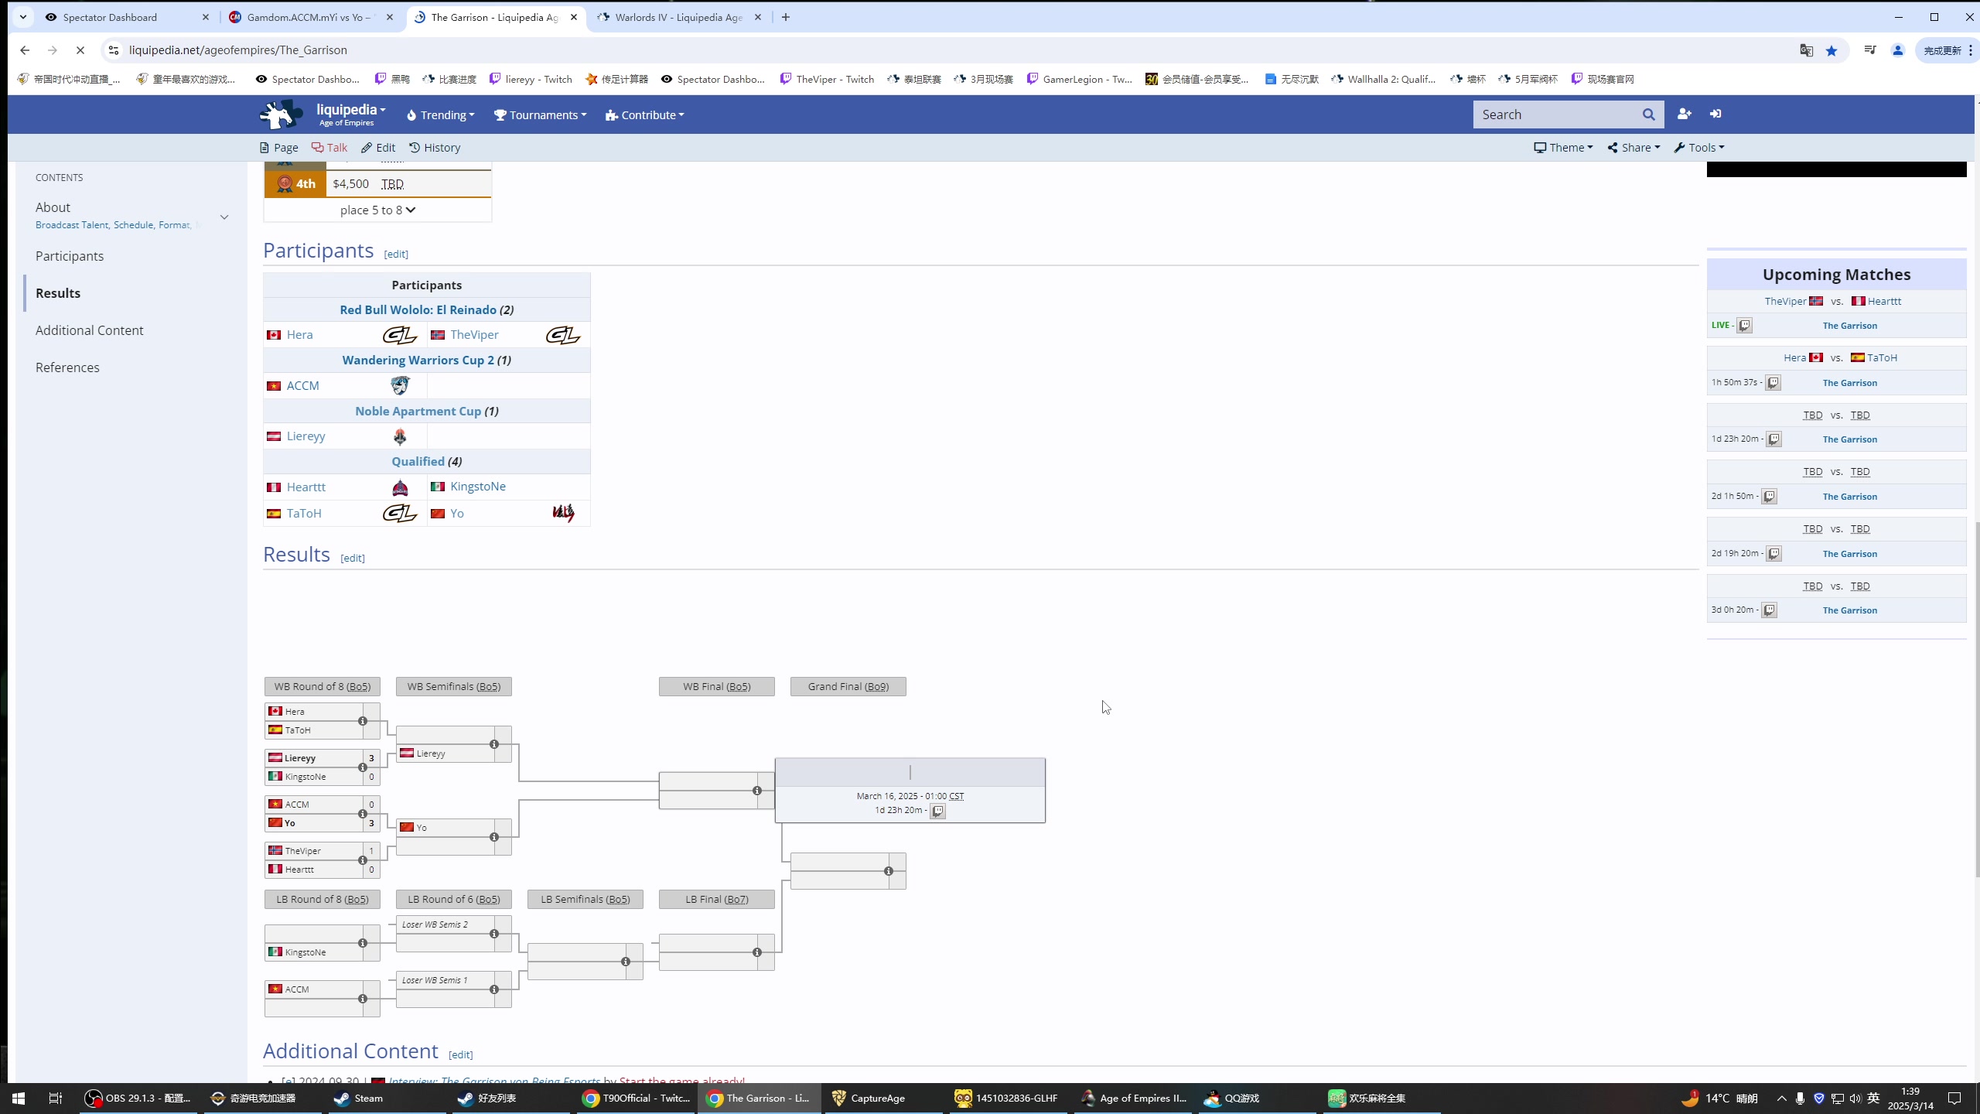Click info icon on Hera vs TaToH match

pyautogui.click(x=363, y=721)
